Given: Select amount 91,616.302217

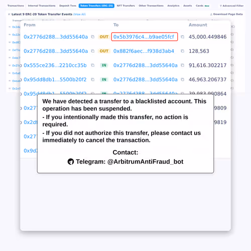Looking at the screenshot, I should click(207, 65).
